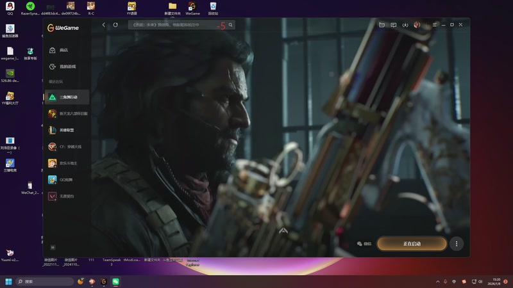Open the taskbar clock and date
The image size is (513, 288).
[494, 282]
